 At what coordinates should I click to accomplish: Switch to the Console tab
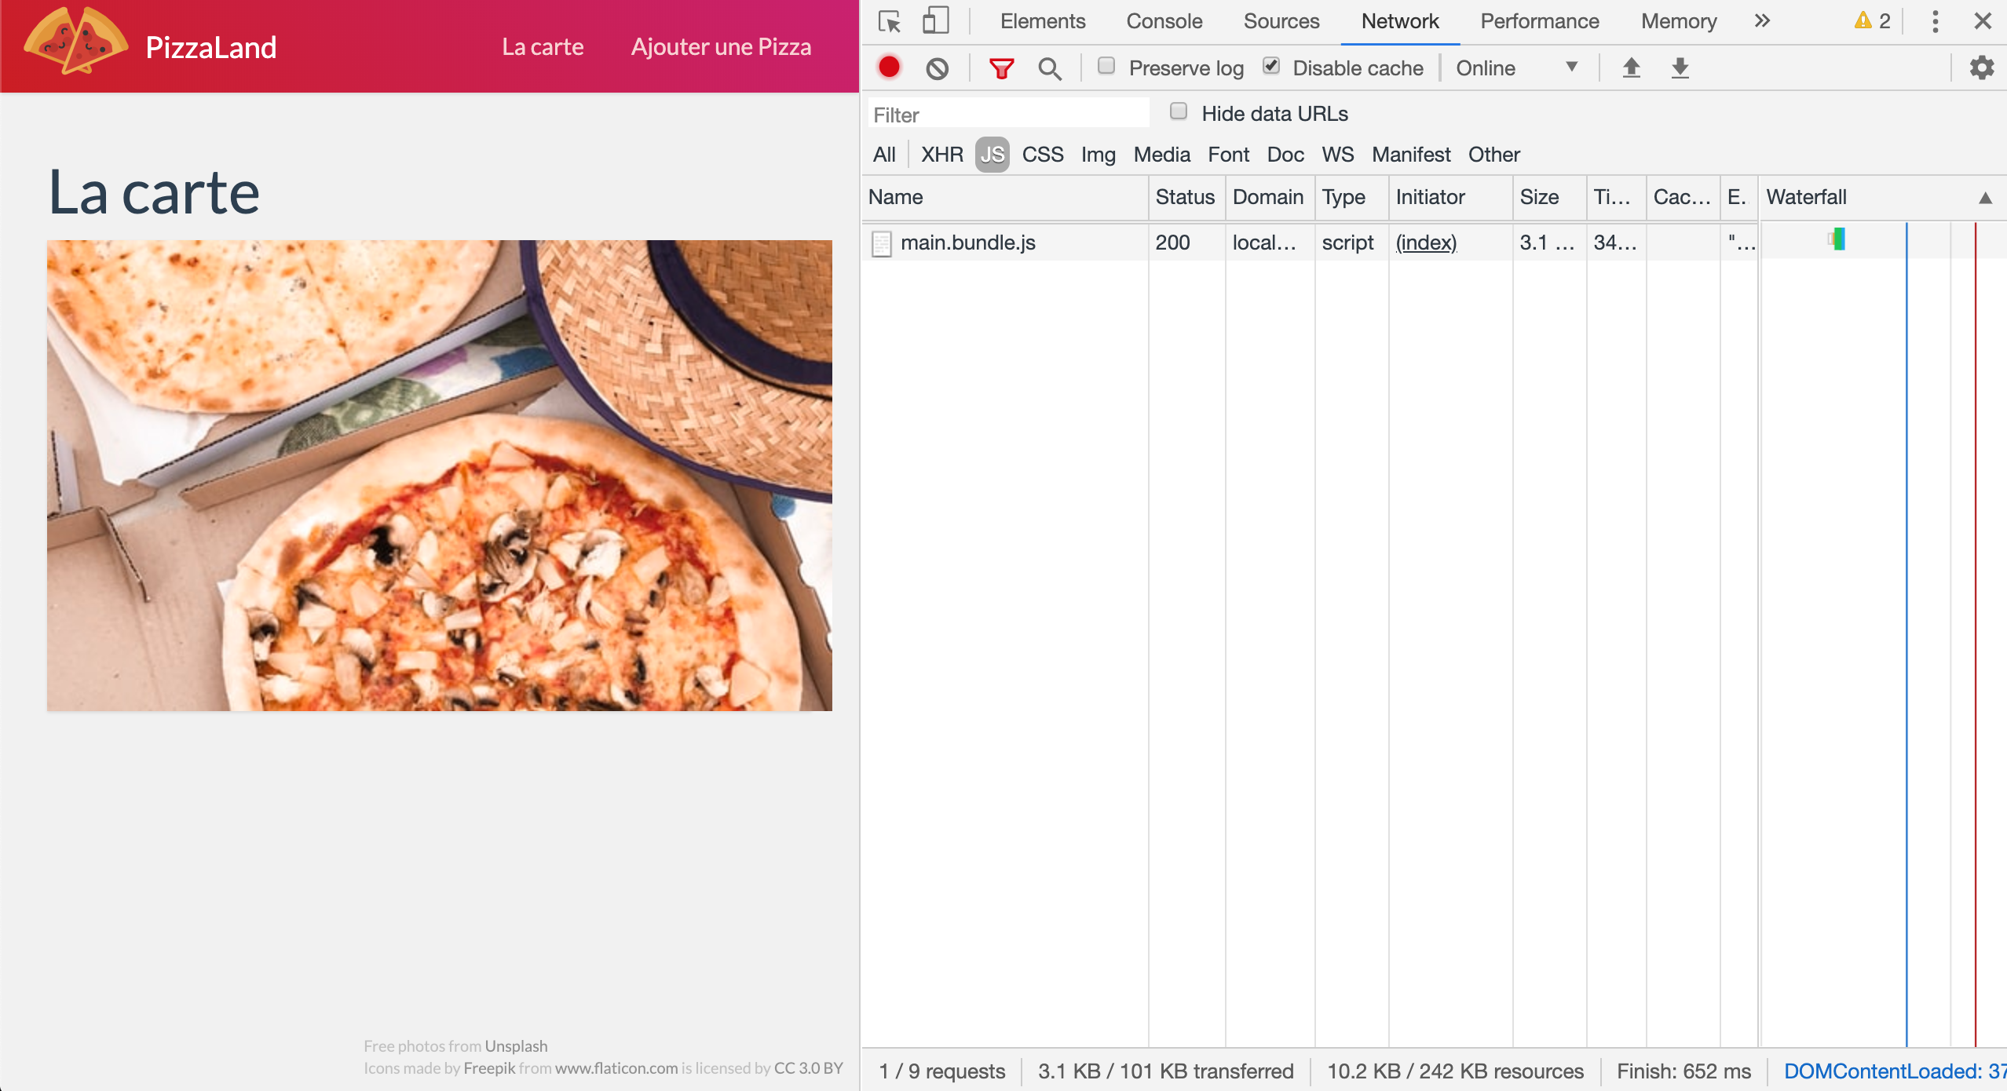point(1164,21)
